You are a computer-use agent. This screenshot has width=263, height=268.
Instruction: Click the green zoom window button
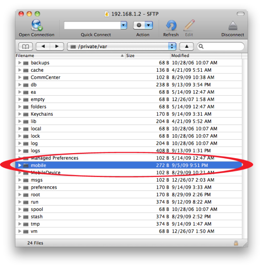click(37, 14)
